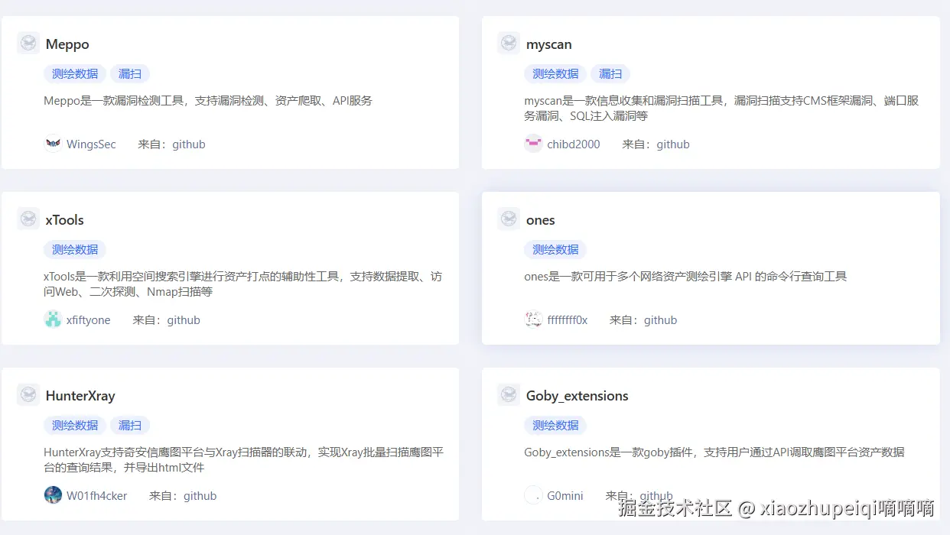Click author name G0mini
Viewport: 950px width, 535px height.
565,496
